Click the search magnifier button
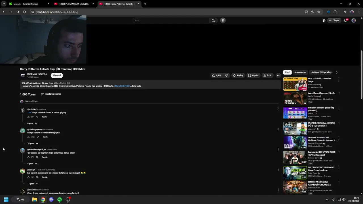363x204 pixels. (213, 20)
